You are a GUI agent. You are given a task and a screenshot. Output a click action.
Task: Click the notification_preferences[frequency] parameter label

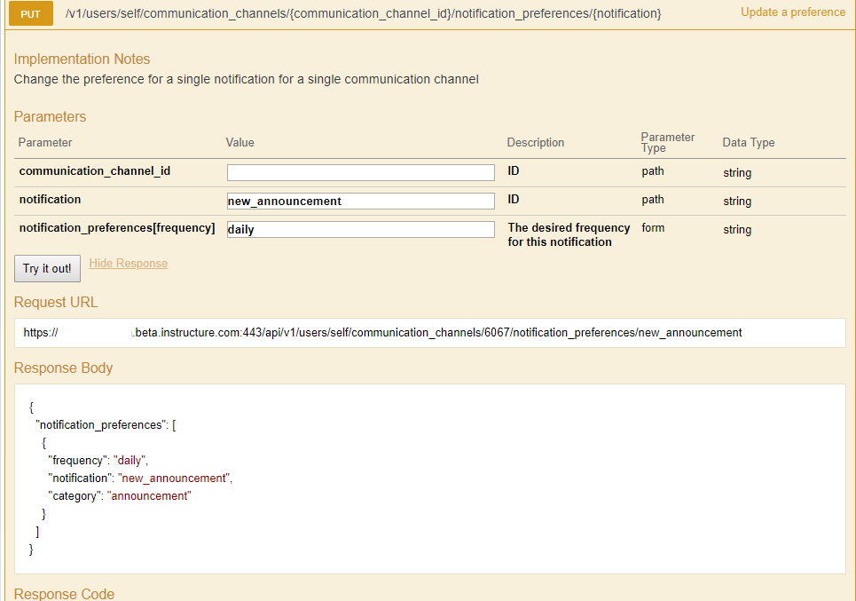click(x=116, y=228)
